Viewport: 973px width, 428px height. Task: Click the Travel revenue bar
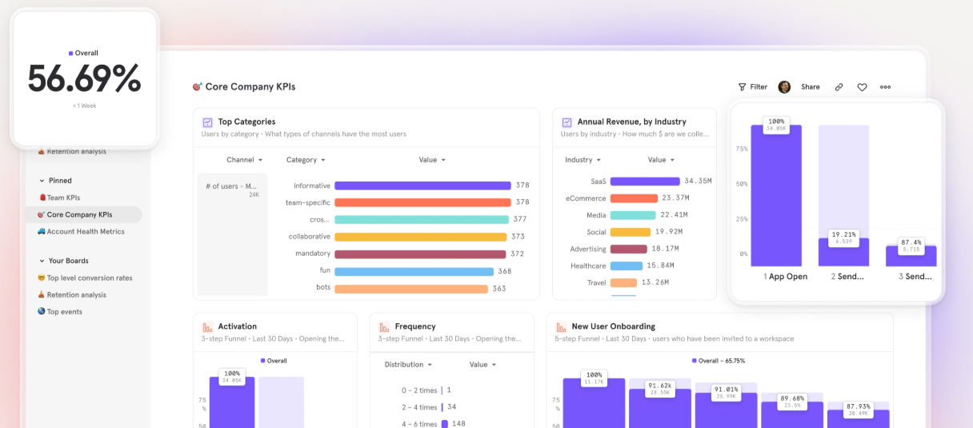click(x=623, y=282)
